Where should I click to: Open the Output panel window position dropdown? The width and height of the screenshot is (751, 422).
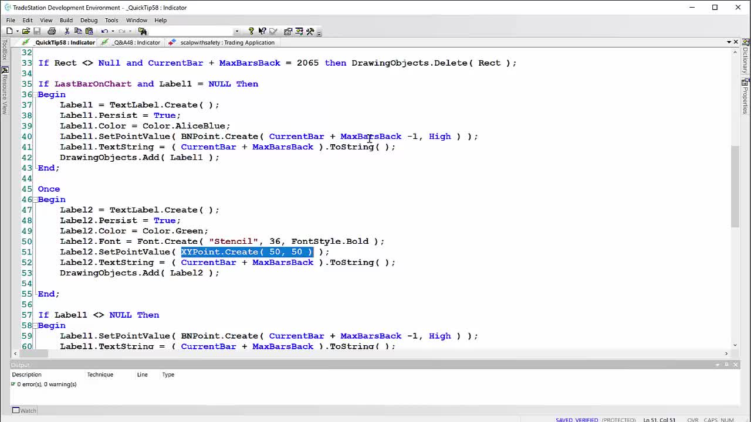[x=718, y=365]
